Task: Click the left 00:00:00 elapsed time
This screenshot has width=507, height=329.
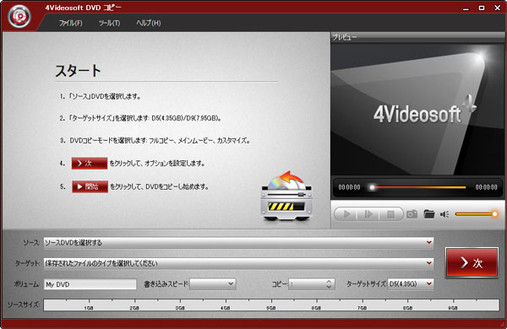Action: coord(349,187)
